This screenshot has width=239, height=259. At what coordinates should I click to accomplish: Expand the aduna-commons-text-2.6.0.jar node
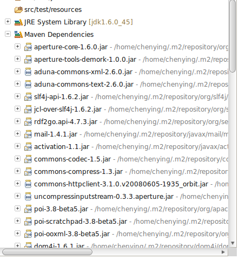click(x=17, y=84)
